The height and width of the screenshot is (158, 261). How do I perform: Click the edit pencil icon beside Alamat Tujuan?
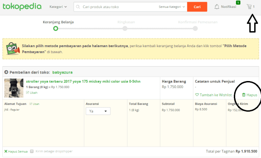coord(31,104)
